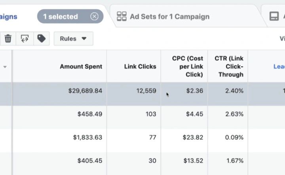Click the Ads tab icon at right edge

[274, 17]
